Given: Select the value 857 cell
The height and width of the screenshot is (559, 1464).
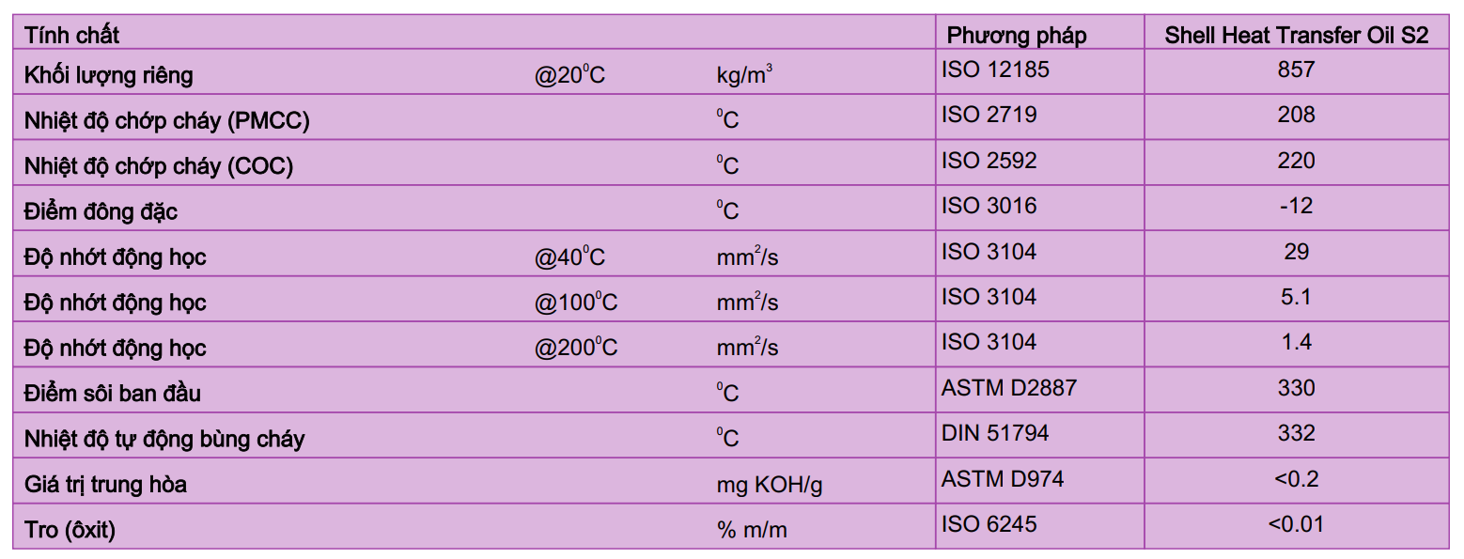Looking at the screenshot, I should coord(1297,71).
